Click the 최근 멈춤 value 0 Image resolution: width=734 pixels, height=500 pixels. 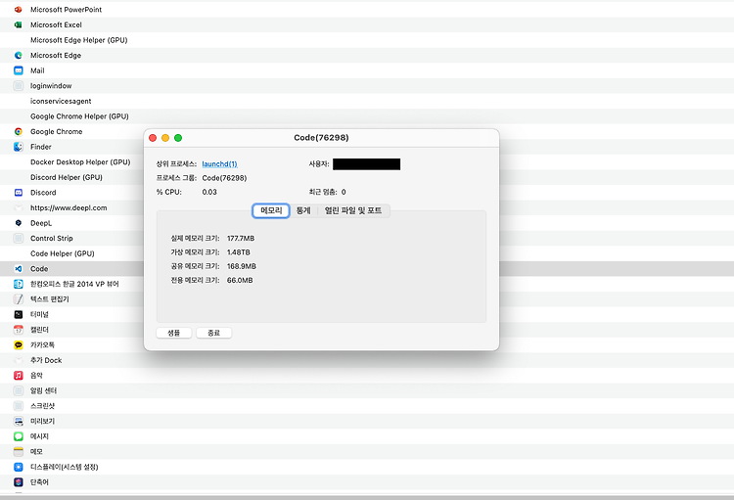click(x=344, y=192)
